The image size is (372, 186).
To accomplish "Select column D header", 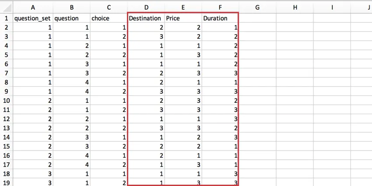I will click(146, 7).
